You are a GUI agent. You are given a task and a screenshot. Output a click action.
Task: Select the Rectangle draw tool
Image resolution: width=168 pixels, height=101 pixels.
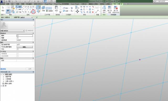tap(26, 7)
